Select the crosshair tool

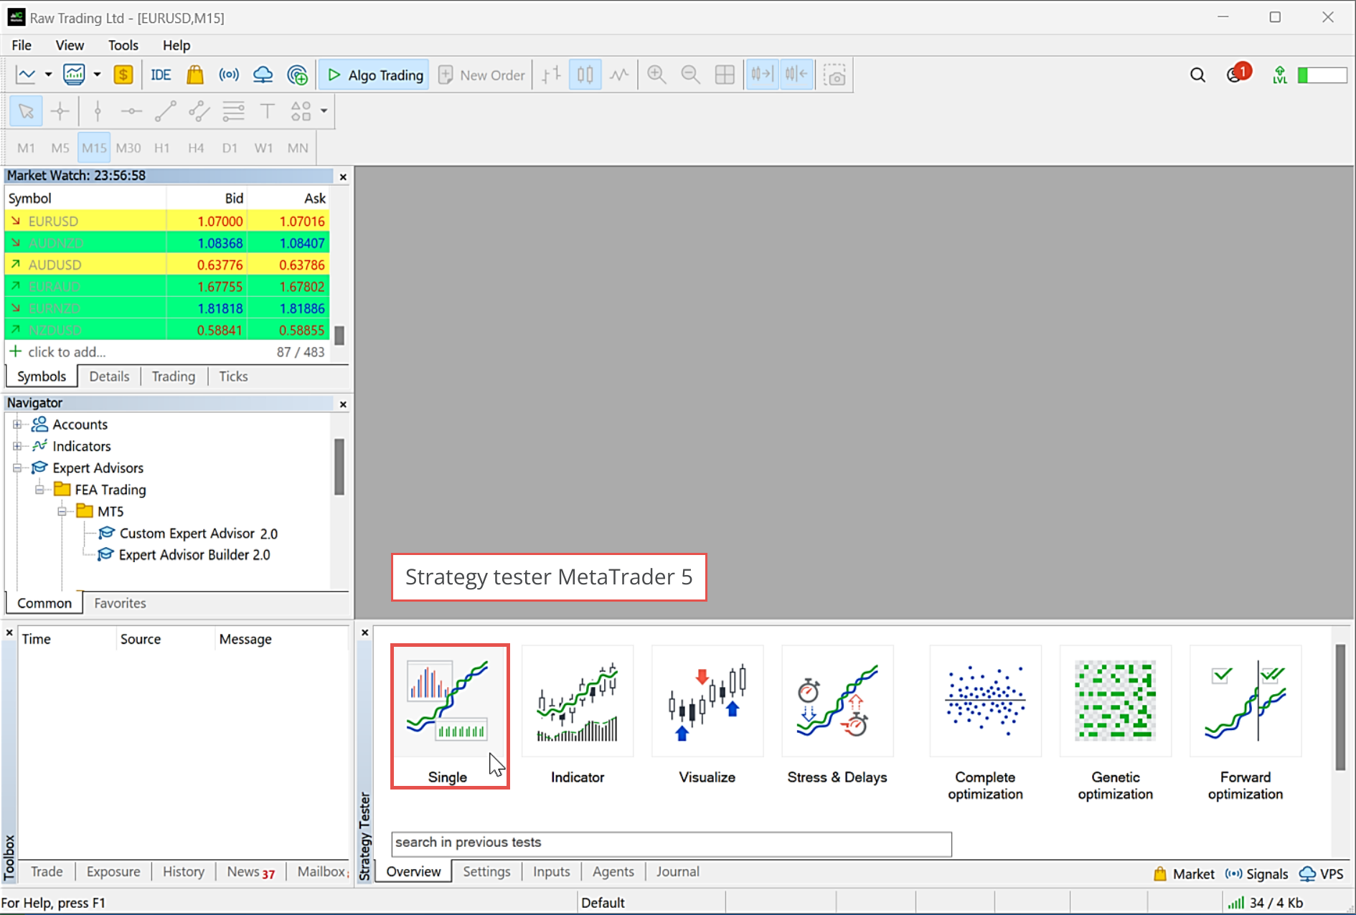[x=60, y=111]
